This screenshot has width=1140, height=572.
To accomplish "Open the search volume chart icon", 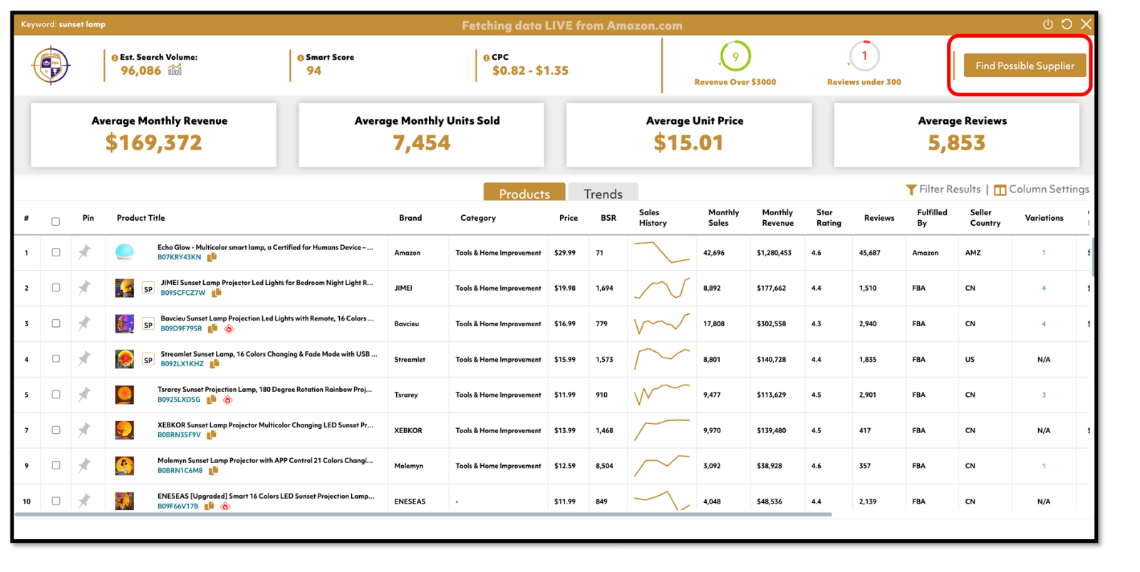I will pos(175,70).
